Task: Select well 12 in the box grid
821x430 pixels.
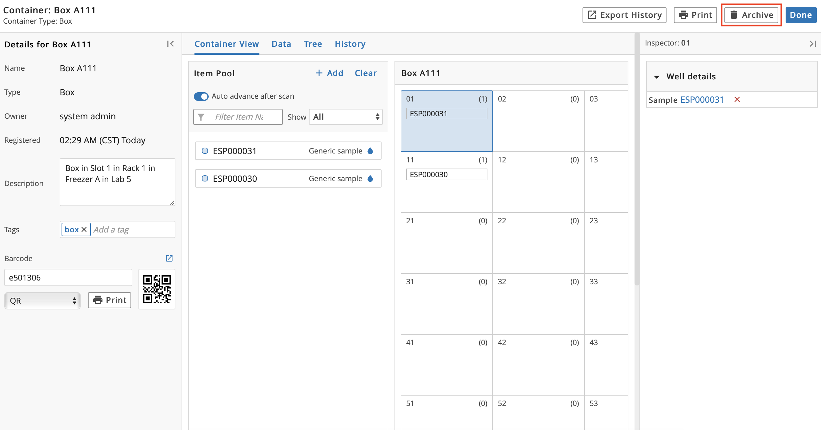Action: click(538, 182)
